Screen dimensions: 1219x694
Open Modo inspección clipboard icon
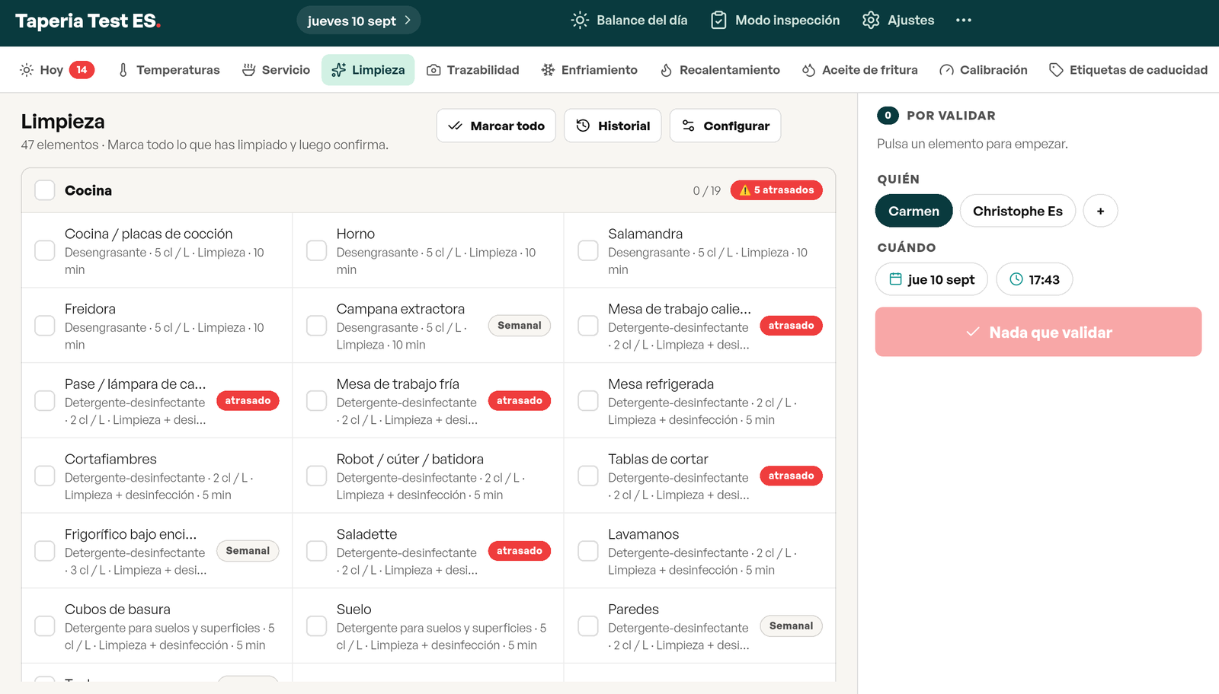coord(718,21)
